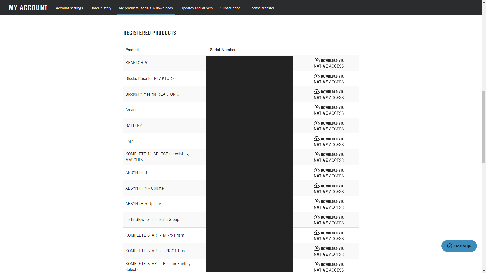Image resolution: width=486 pixels, height=273 pixels.
Task: Click the download cloud icon for Arcane
Action: click(x=317, y=107)
